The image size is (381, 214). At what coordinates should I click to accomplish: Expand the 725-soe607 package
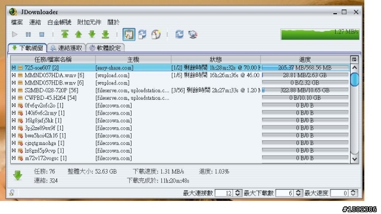click(x=14, y=68)
